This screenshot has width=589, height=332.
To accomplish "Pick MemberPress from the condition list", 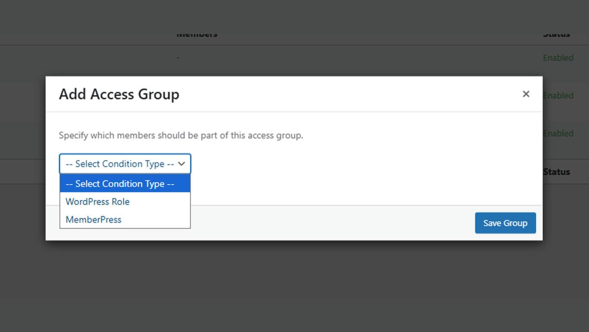I will pos(94,220).
